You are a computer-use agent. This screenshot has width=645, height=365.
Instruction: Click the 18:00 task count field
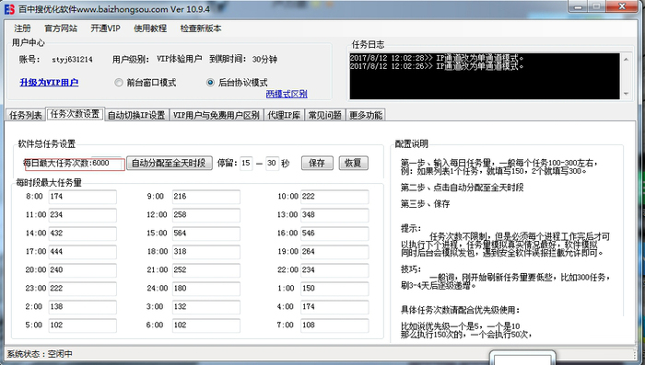(x=205, y=252)
